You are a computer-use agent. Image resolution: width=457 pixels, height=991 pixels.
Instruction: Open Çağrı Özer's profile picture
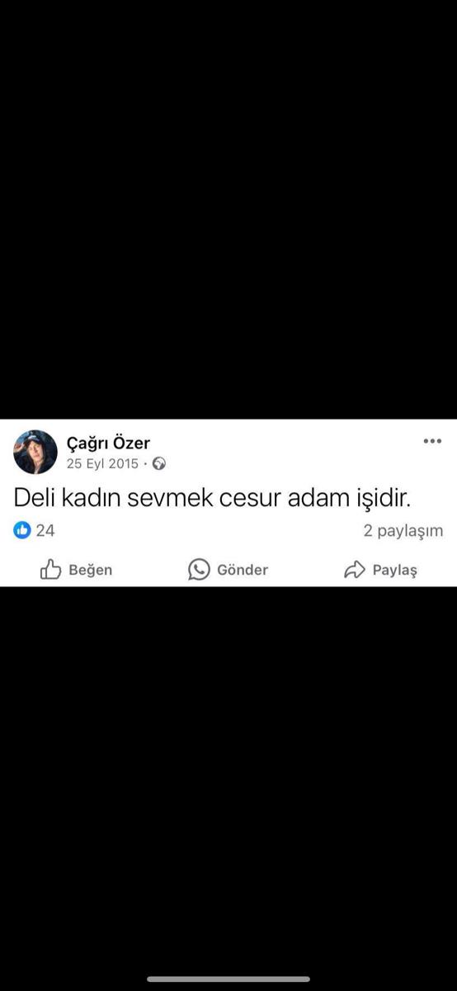[x=35, y=453]
